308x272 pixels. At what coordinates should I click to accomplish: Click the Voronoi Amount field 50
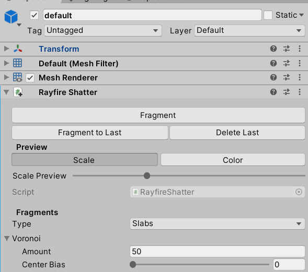(217, 252)
